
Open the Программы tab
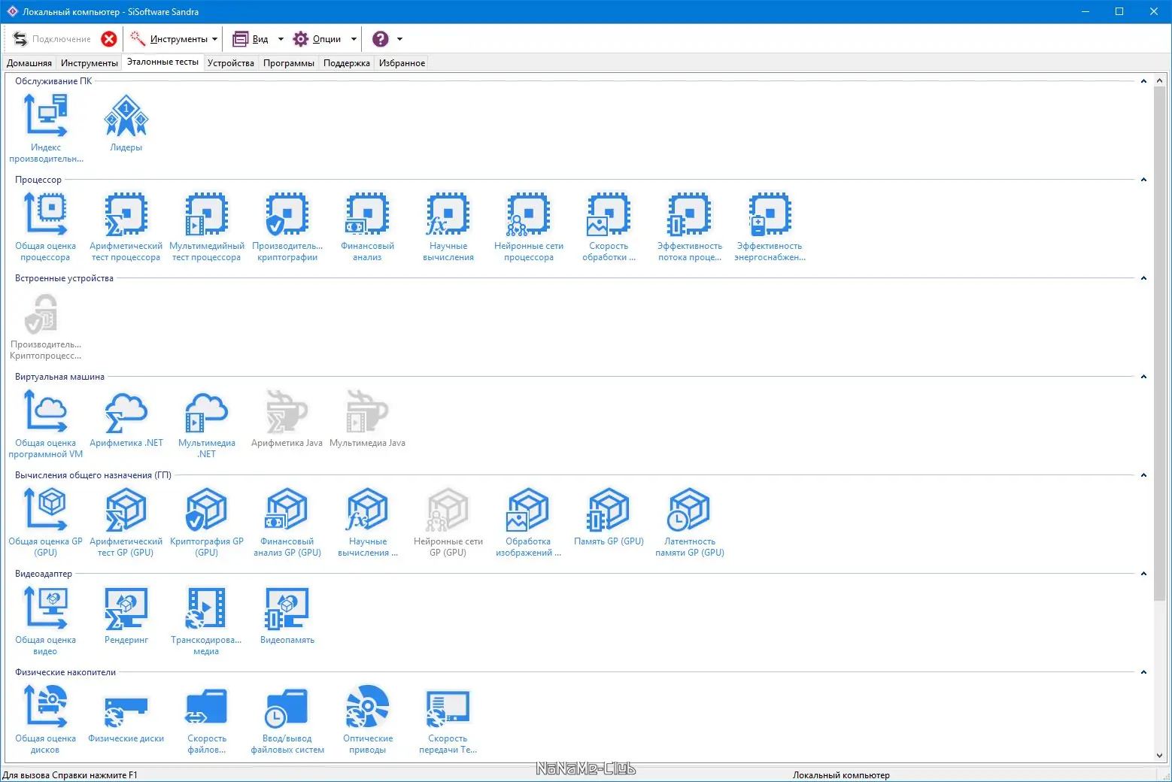pos(289,63)
